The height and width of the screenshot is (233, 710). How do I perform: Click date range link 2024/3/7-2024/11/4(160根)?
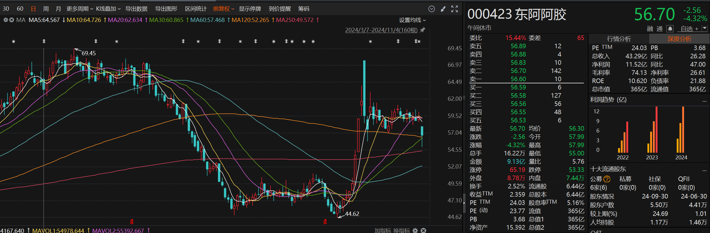[381, 30]
